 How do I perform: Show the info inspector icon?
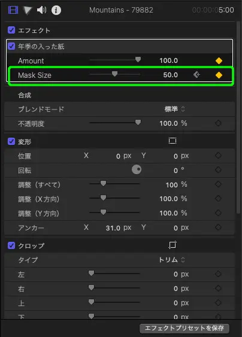tap(56, 10)
